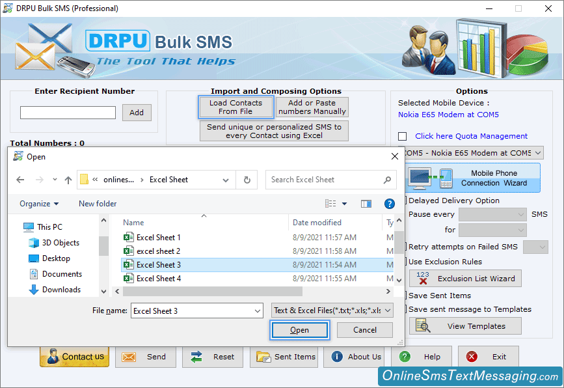Select Desktop in navigation tree
Viewport: 564px width, 388px height.
tap(49, 258)
